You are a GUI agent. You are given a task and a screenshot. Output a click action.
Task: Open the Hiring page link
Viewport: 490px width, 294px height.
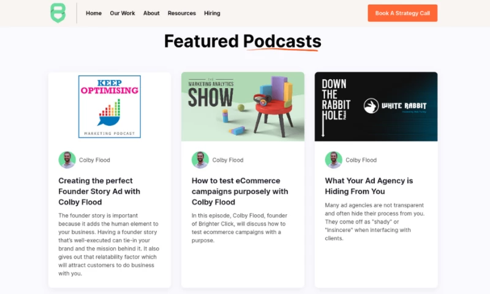[212, 13]
